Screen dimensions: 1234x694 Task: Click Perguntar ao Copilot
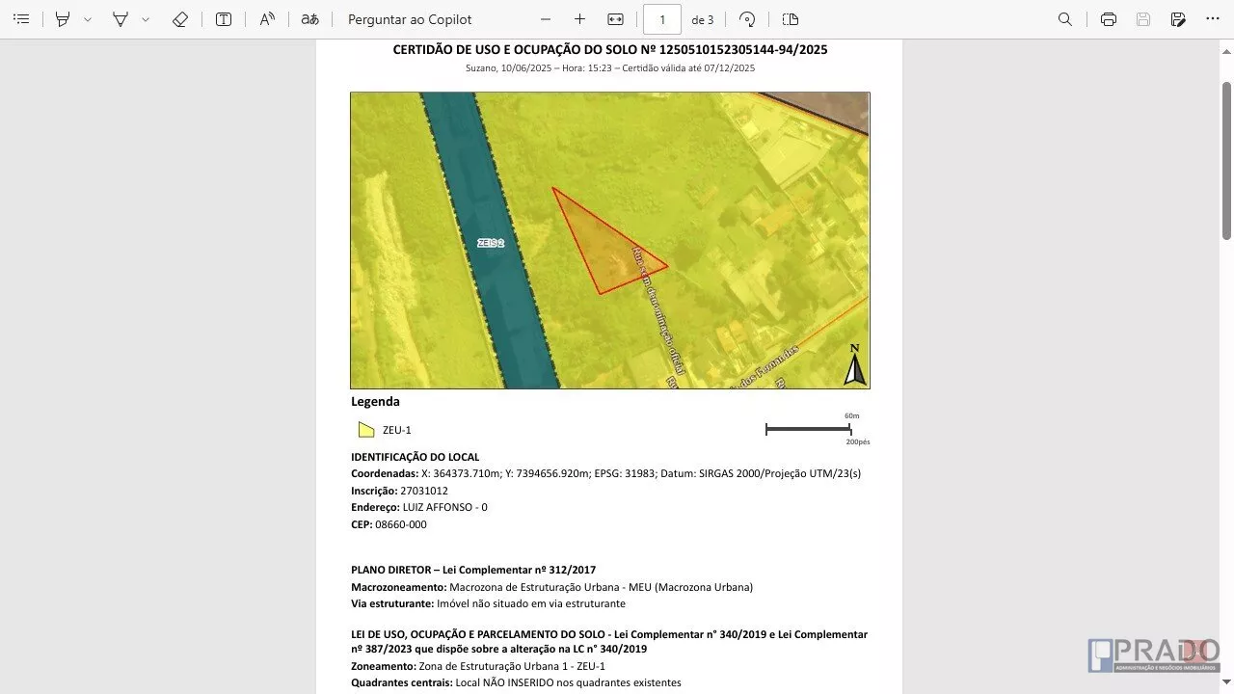point(410,19)
